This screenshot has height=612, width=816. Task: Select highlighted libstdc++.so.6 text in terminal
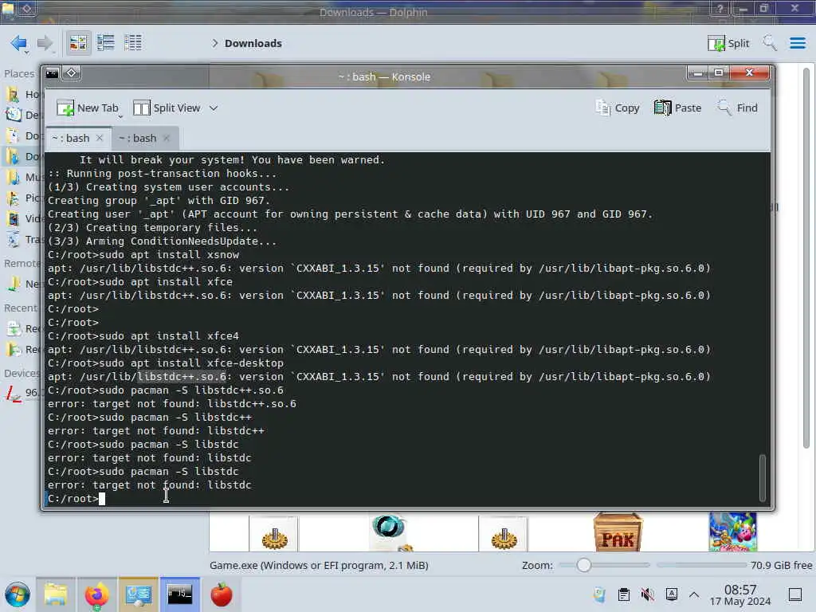[182, 376]
